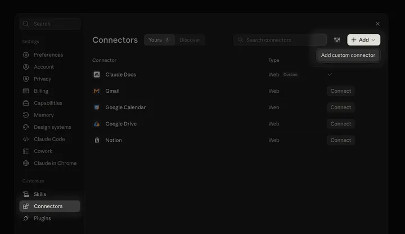
Task: Click the Claude Docs connected checkmark
Action: 330,74
